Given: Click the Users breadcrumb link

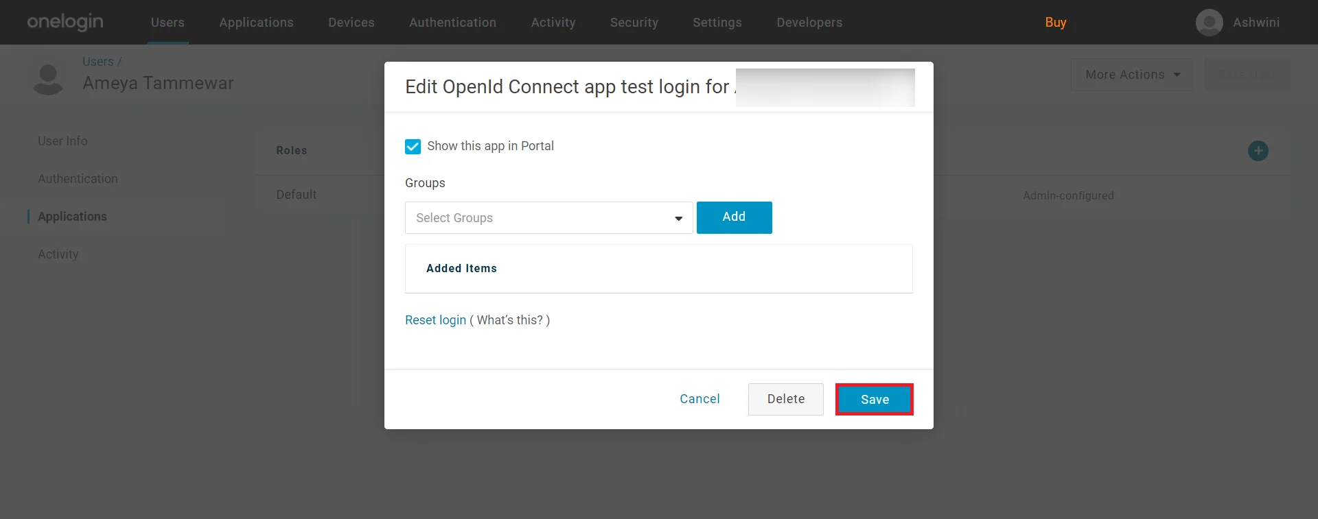Looking at the screenshot, I should tap(97, 62).
